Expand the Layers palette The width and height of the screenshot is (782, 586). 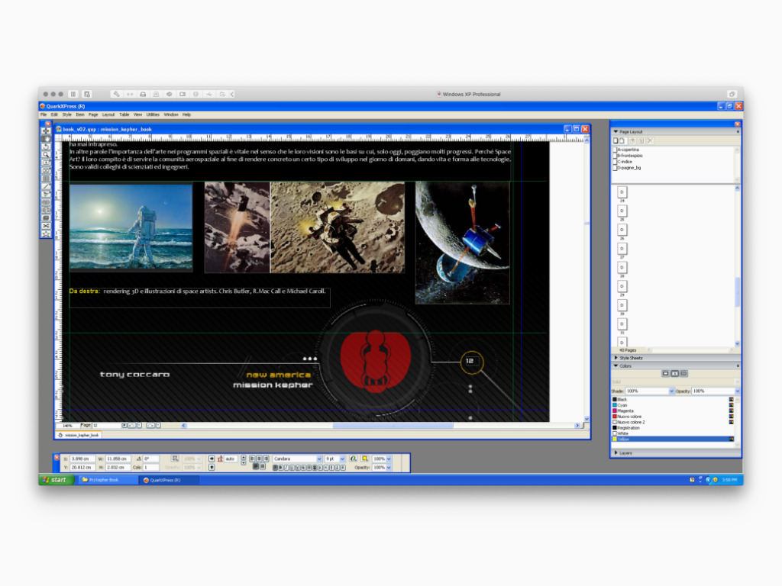[x=616, y=453]
